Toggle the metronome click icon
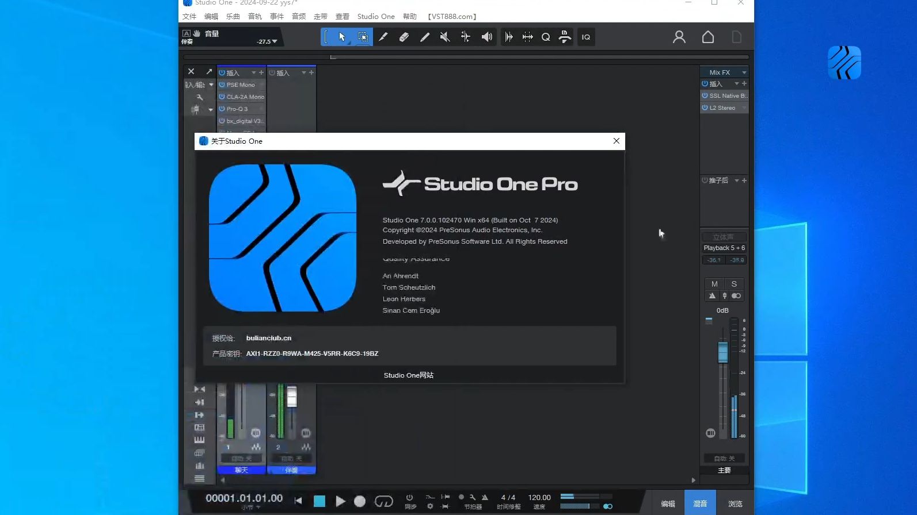This screenshot has width=917, height=515. [x=485, y=497]
